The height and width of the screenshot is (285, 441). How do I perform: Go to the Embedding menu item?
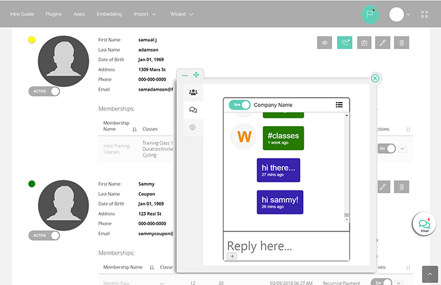coord(109,14)
